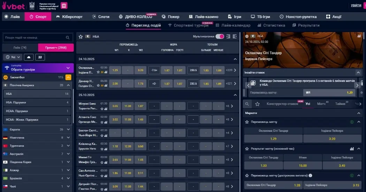
Task: Open statistics icon on the match banner
Action: 359,36
